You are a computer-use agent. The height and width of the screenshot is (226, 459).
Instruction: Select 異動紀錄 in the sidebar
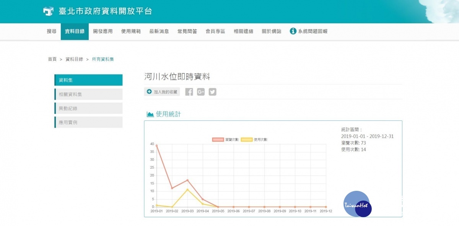88,108
